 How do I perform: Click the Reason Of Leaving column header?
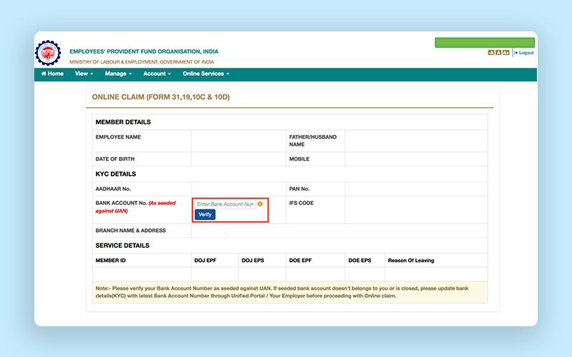[x=411, y=261]
